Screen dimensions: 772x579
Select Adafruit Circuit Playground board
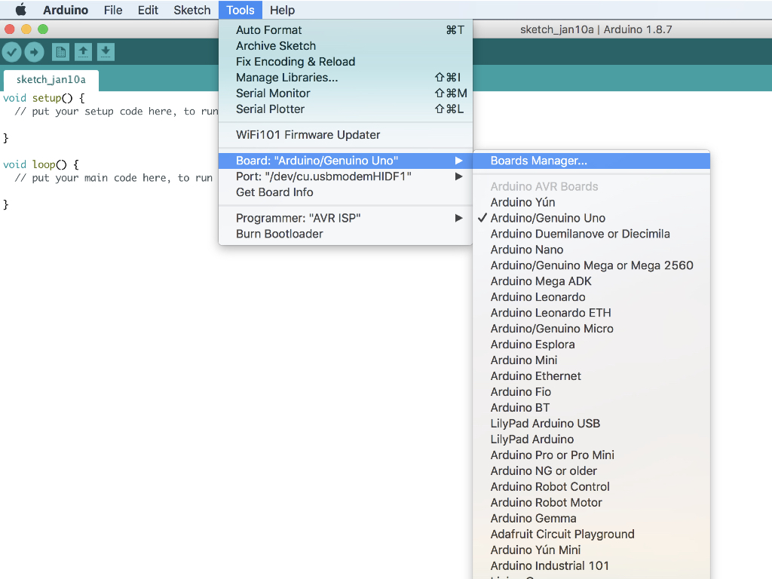[591, 535]
